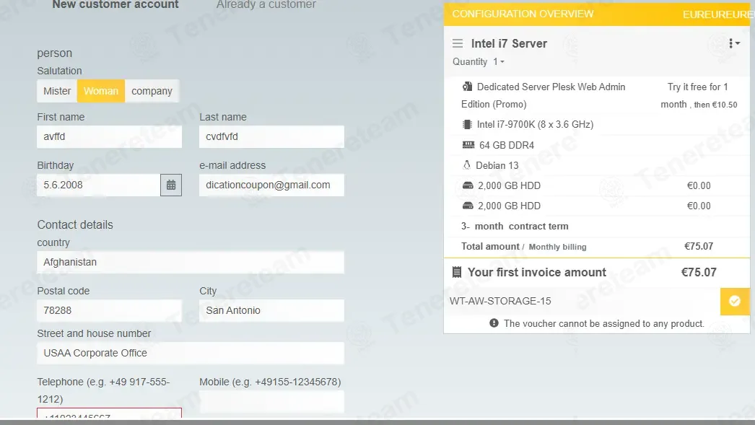
Task: Click the Debian 13 row
Action: pyautogui.click(x=597, y=165)
